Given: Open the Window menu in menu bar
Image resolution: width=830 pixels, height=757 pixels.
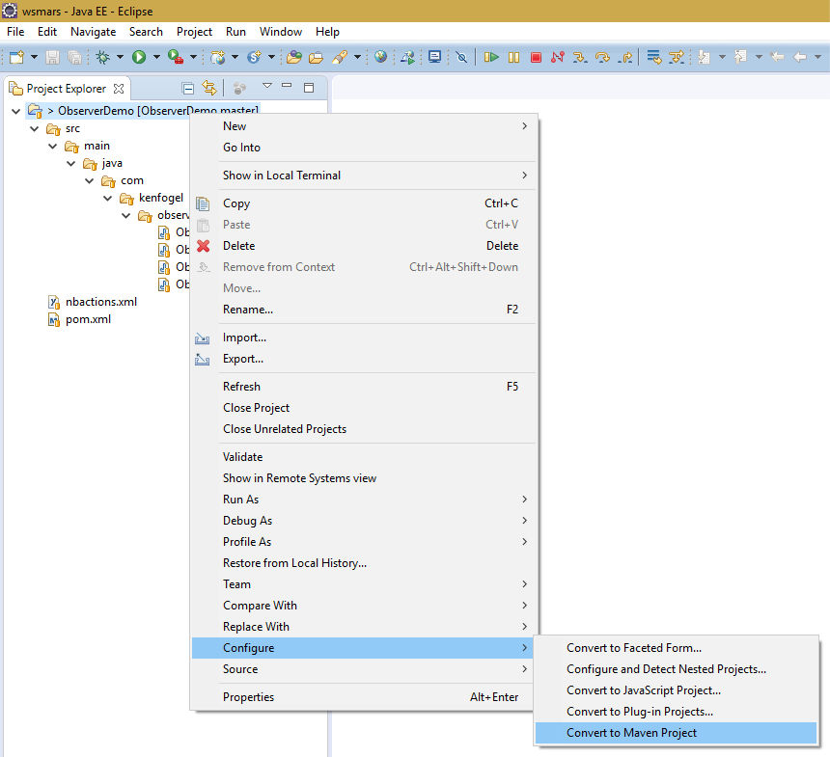Looking at the screenshot, I should (280, 32).
